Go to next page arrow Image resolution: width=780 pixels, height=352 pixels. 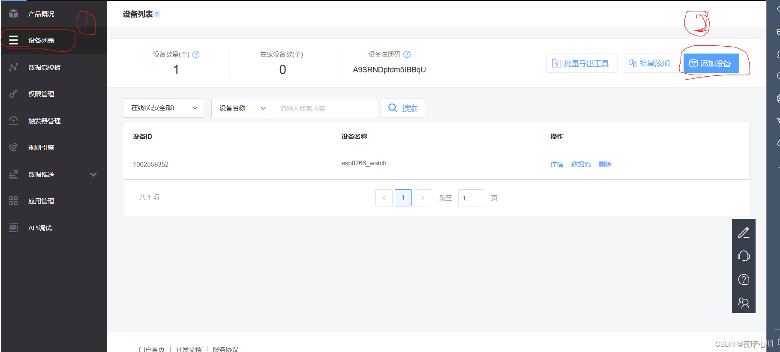coord(423,198)
